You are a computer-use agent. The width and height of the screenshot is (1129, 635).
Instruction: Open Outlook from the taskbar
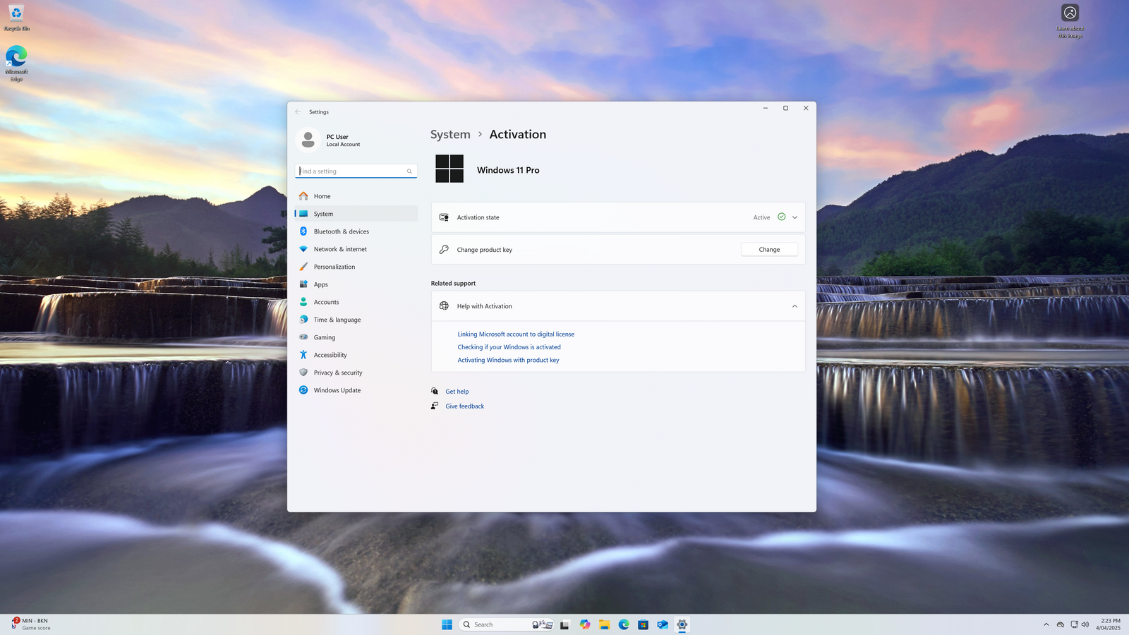point(663,624)
